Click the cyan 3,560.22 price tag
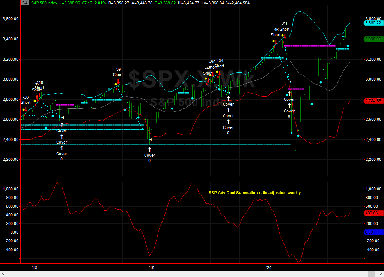This screenshot has width=384, height=277. click(373, 23)
